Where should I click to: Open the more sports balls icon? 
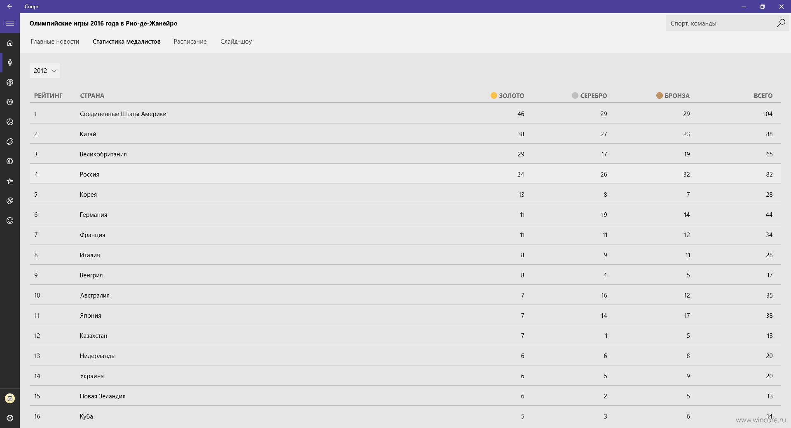pos(10,201)
